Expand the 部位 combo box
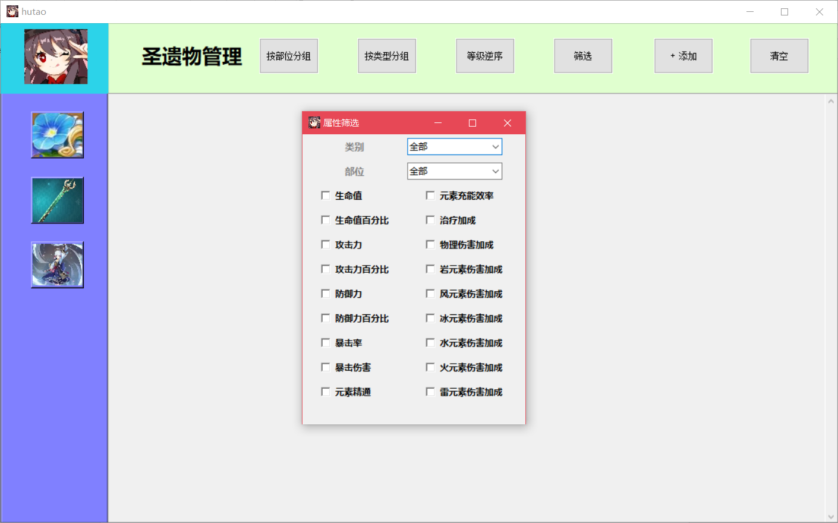This screenshot has height=523, width=838. point(455,171)
